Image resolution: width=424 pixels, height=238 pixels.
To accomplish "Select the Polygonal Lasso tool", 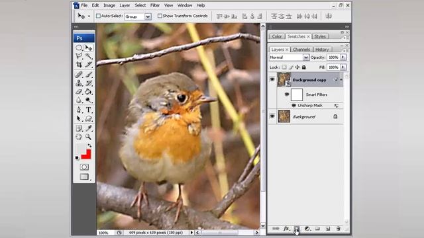I will [79, 56].
